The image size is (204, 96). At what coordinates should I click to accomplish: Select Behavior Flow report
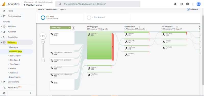(16, 52)
